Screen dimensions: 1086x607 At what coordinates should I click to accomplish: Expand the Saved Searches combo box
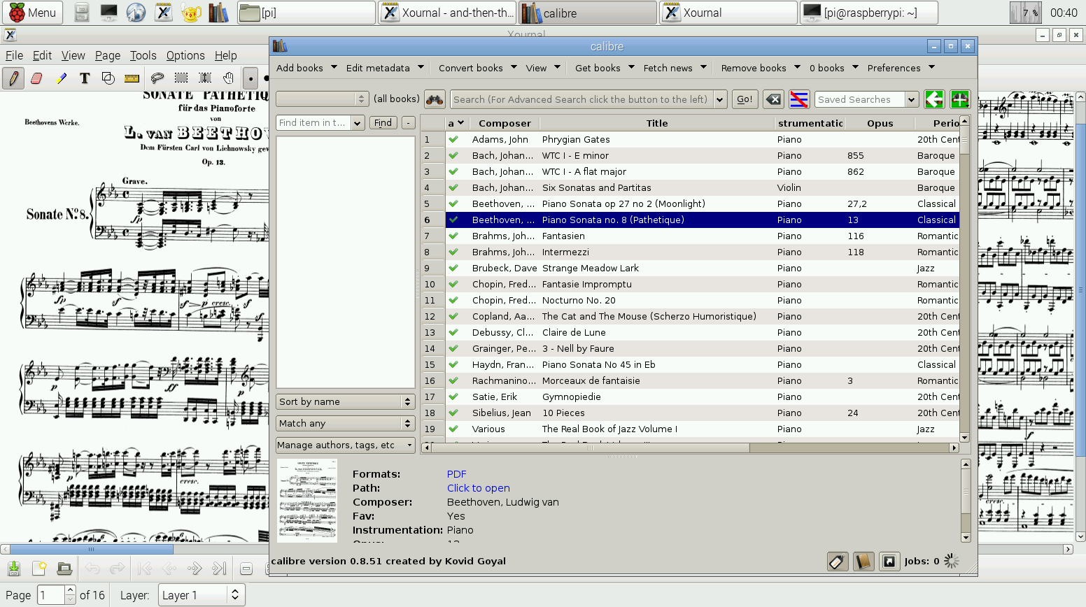[x=912, y=99]
